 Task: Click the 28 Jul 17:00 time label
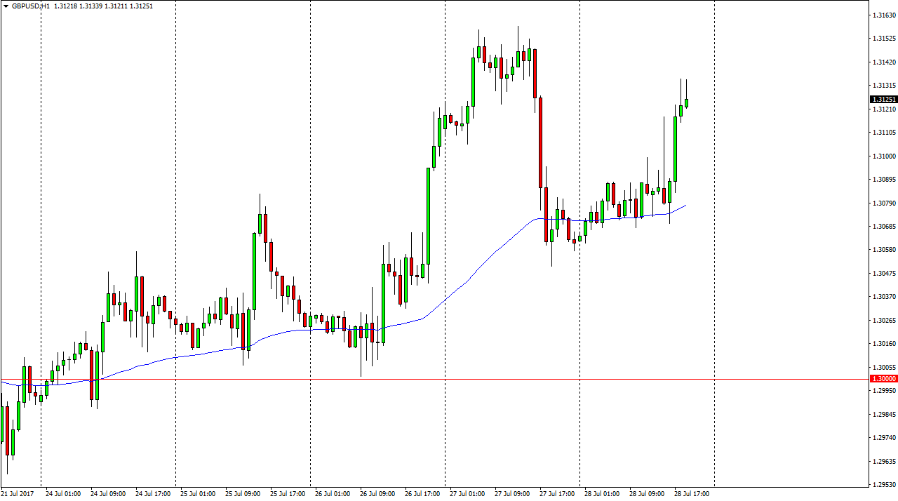point(692,494)
